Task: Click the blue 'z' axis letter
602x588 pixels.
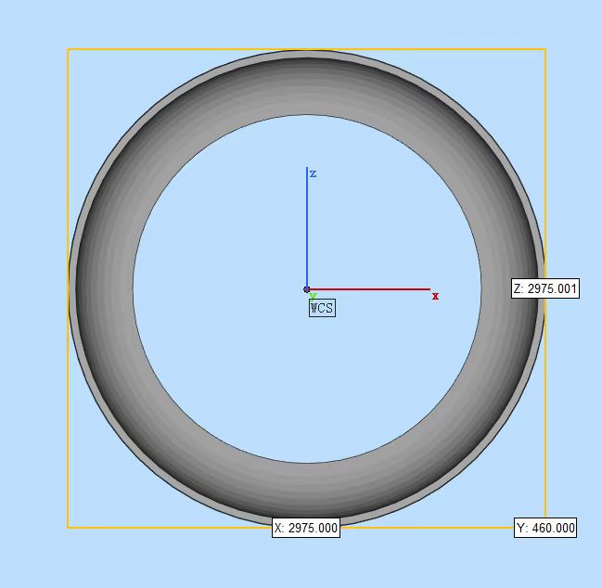Action: (314, 173)
